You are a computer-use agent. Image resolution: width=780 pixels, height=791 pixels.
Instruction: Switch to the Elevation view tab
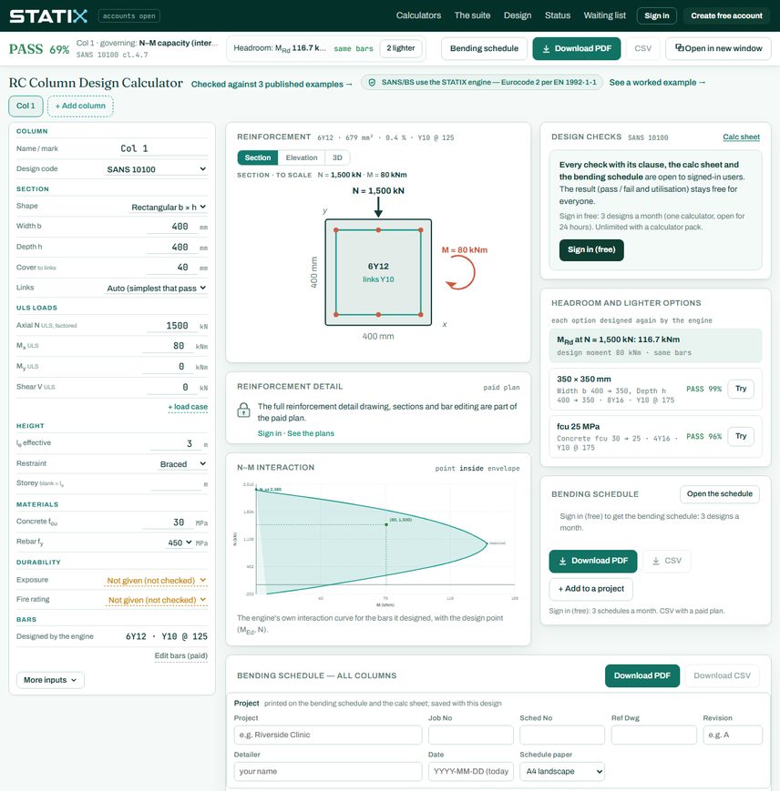302,157
